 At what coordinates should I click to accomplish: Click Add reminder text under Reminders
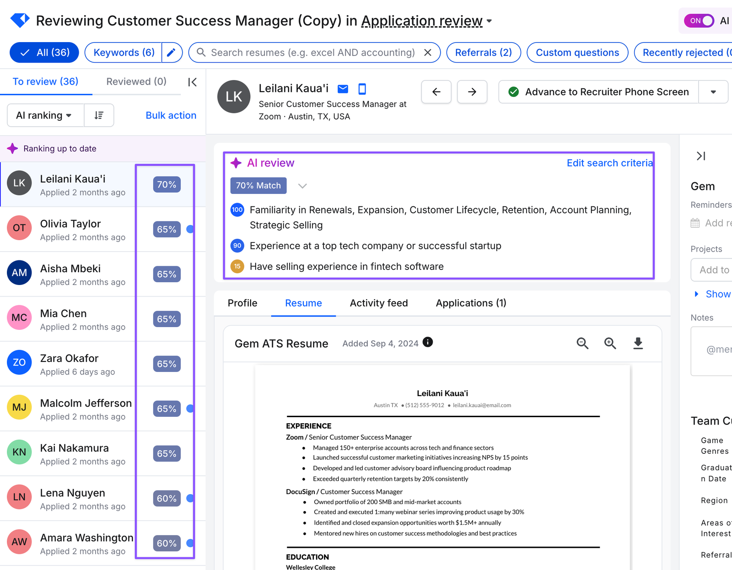pyautogui.click(x=718, y=223)
